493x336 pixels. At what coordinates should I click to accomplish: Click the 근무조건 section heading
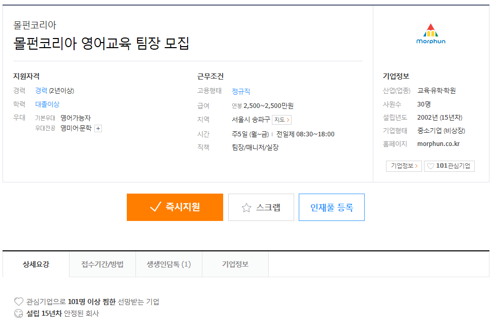[x=210, y=77]
